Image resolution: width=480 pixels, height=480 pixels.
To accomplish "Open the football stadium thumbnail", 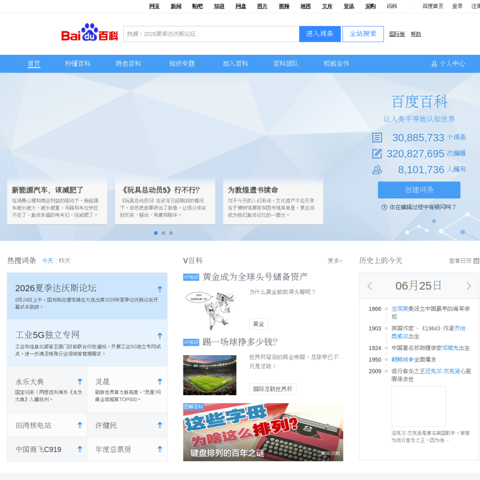I will pos(210,375).
